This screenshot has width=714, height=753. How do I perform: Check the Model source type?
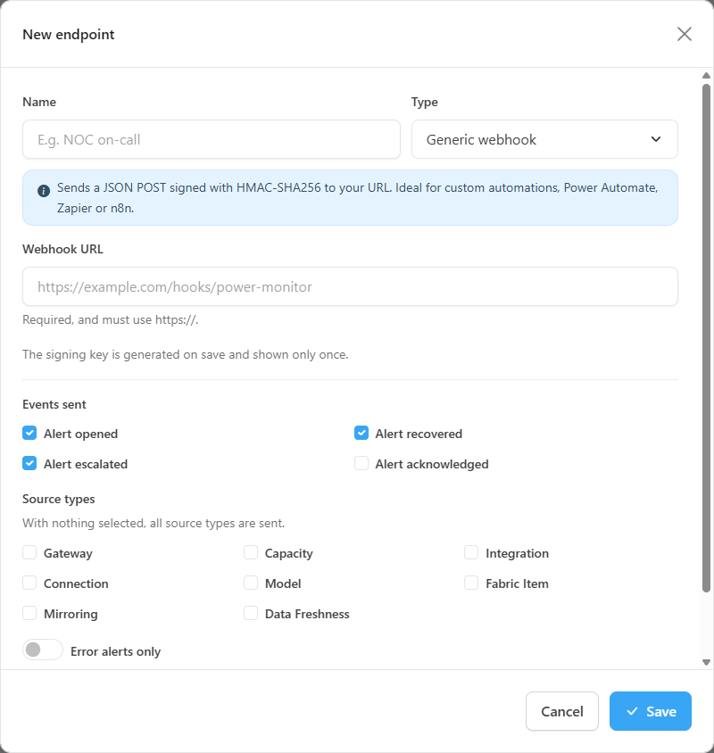[x=251, y=583]
